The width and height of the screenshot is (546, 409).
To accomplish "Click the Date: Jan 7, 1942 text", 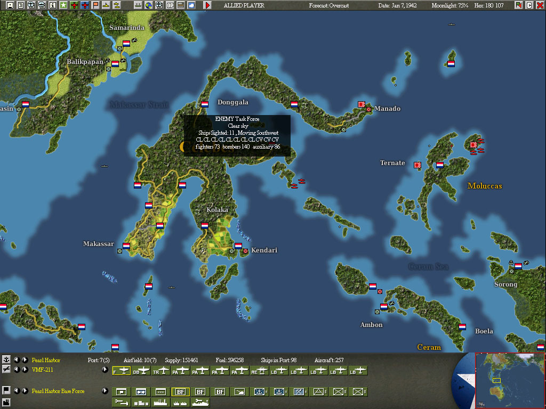I will coord(397,5).
